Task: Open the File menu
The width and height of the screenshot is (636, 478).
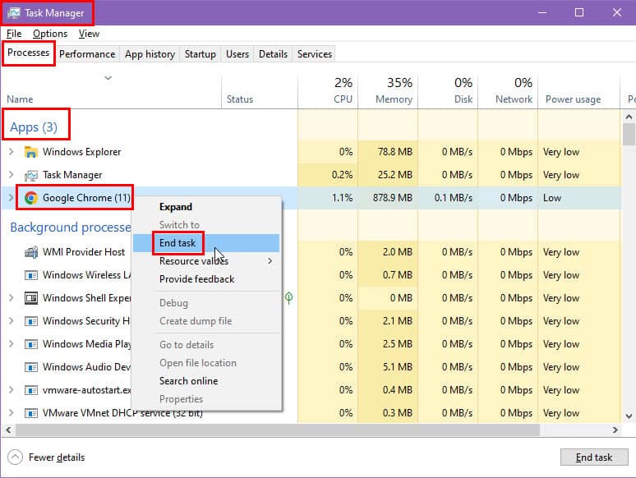Action: point(14,34)
